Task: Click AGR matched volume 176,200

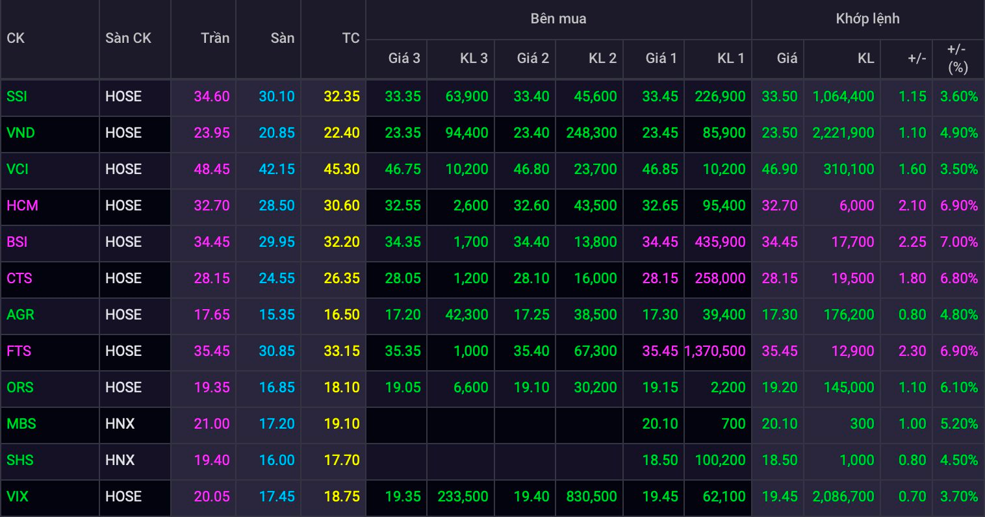Action: pyautogui.click(x=849, y=315)
